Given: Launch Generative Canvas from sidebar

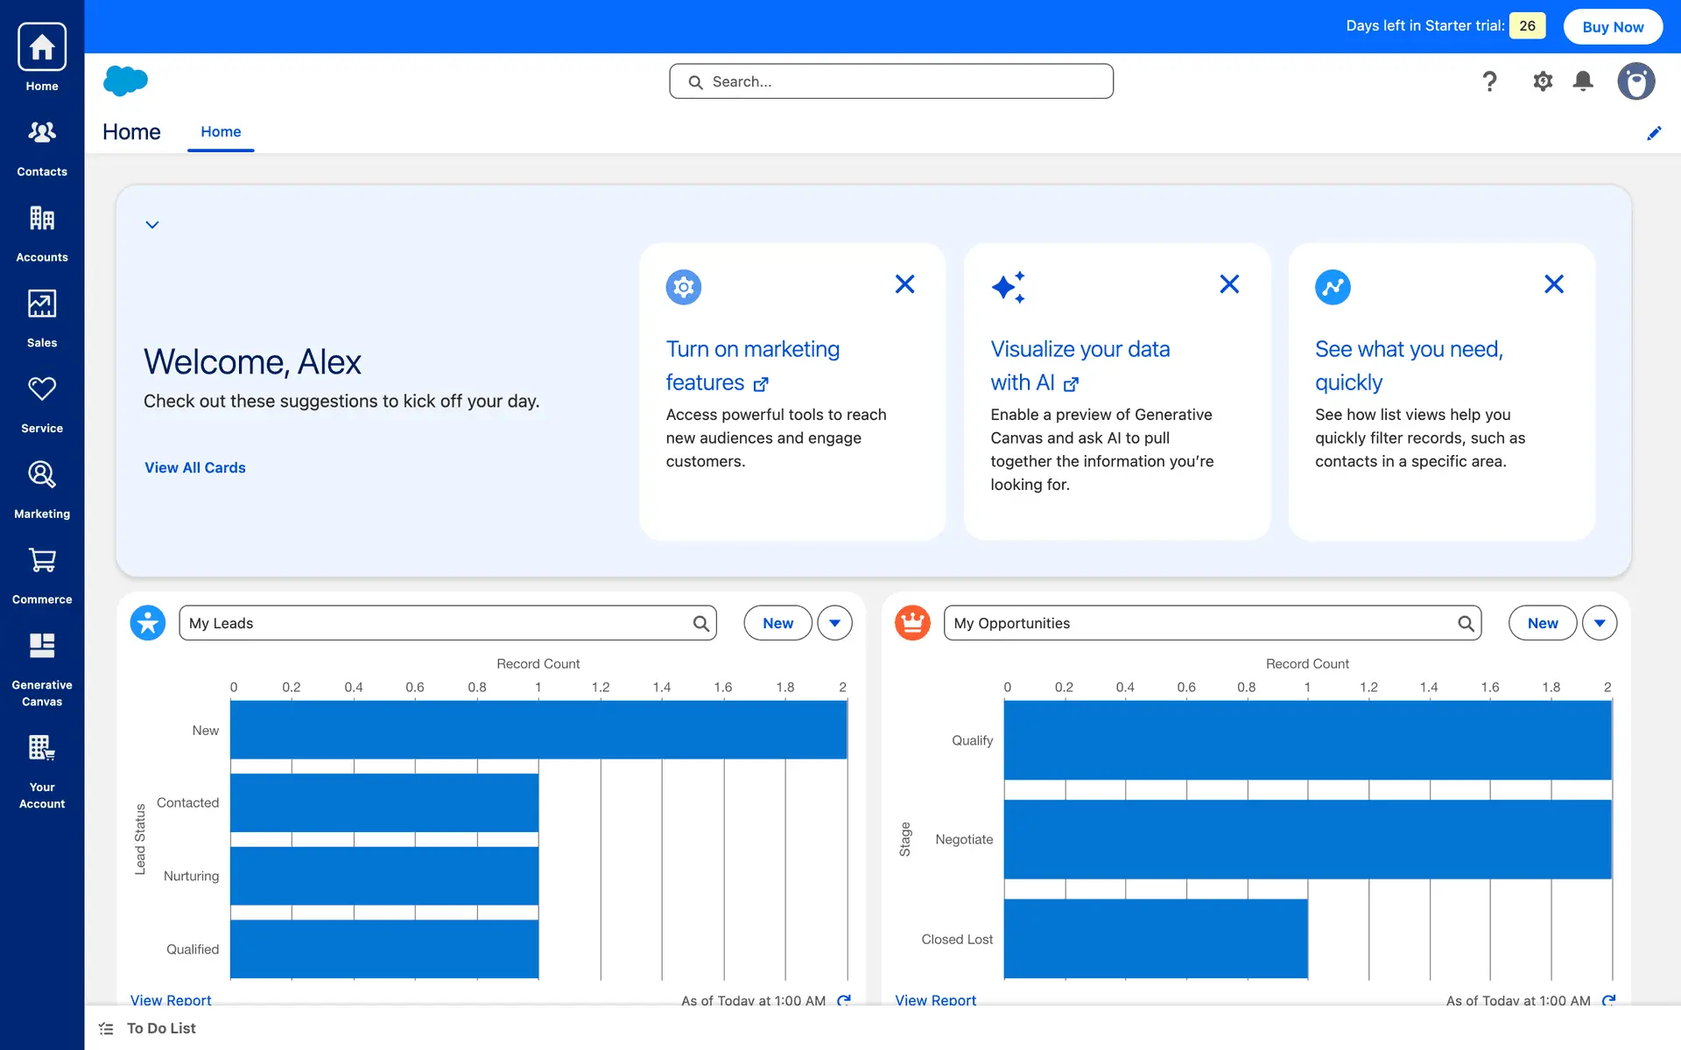Looking at the screenshot, I should (42, 668).
